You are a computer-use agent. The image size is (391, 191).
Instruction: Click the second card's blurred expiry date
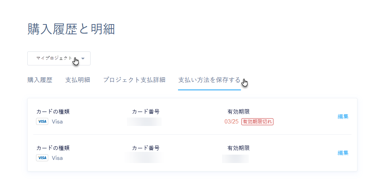click(235, 158)
